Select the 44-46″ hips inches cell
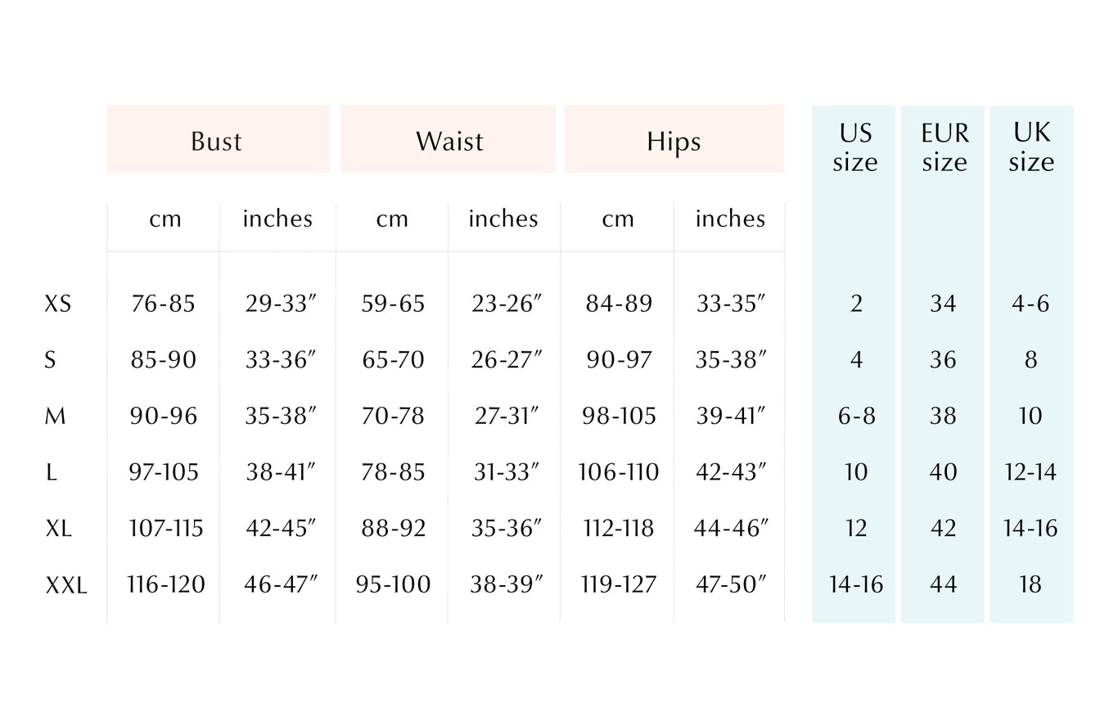 (x=730, y=529)
